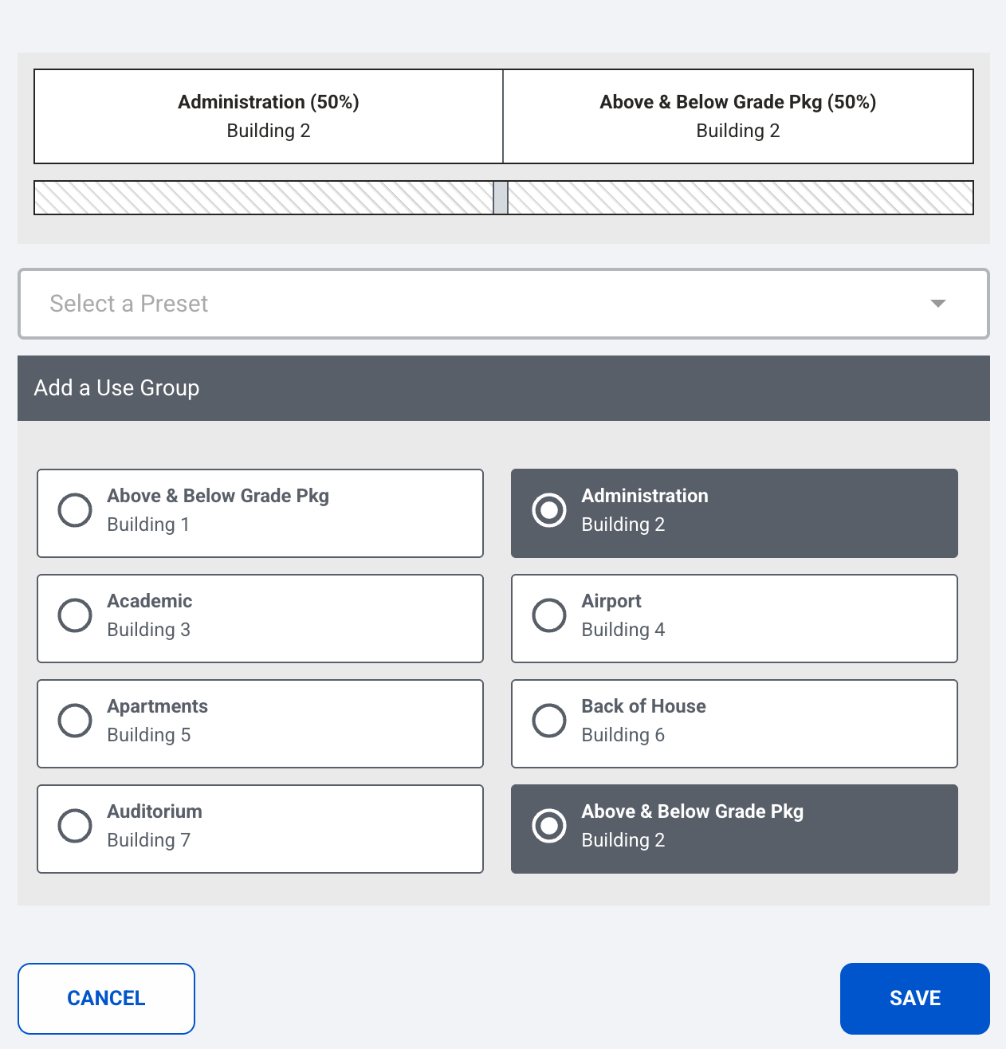Viewport: 1006px width, 1049px height.
Task: Select Above & Below Grade Pkg Building 1 radio
Action: coord(75,510)
